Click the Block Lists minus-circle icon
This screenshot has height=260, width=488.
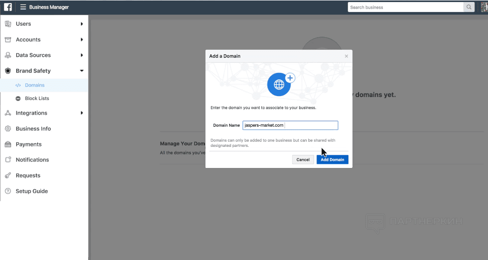18,99
